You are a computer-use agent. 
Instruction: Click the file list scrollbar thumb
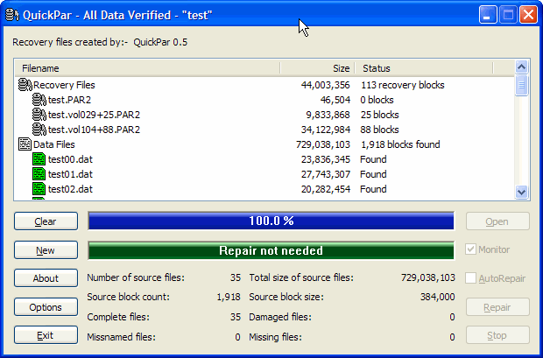pyautogui.click(x=521, y=85)
